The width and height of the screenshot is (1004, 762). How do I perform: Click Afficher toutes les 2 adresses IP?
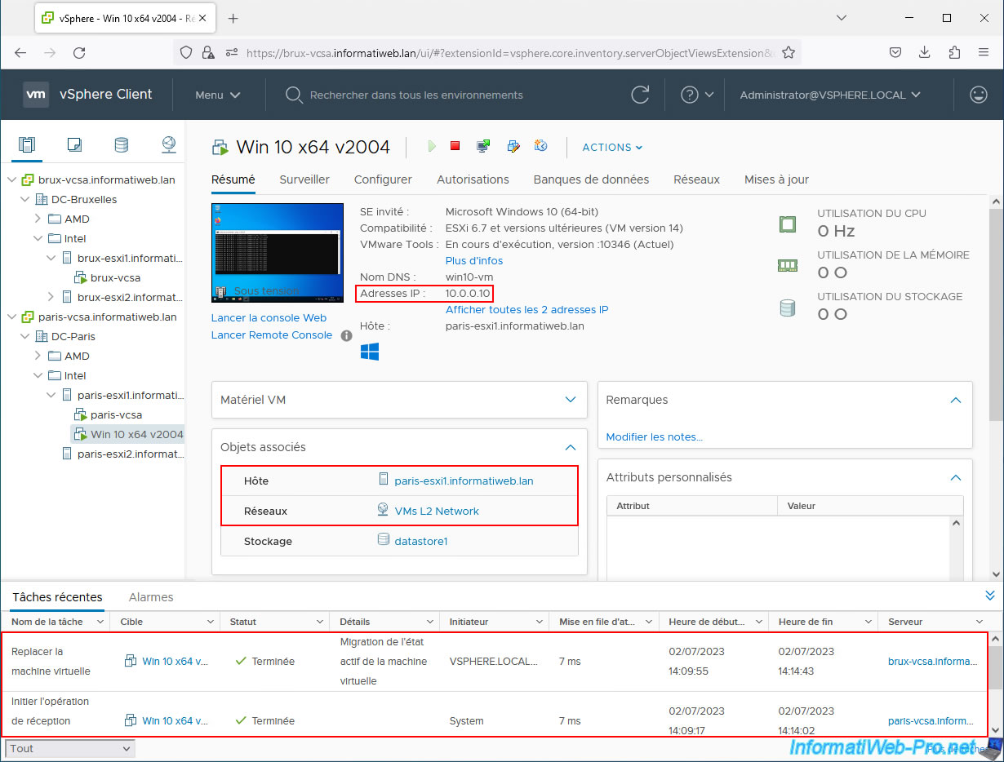[526, 310]
